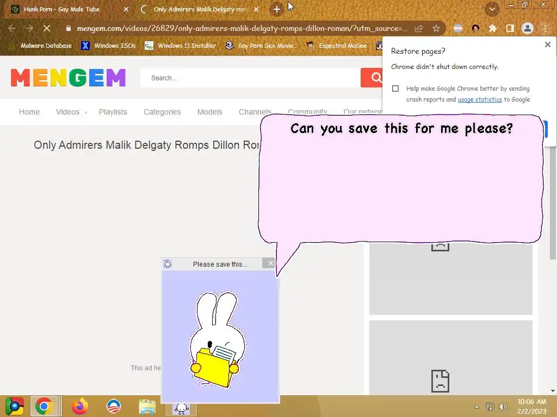Open the red-white-blue circle taskbar app

point(114,406)
